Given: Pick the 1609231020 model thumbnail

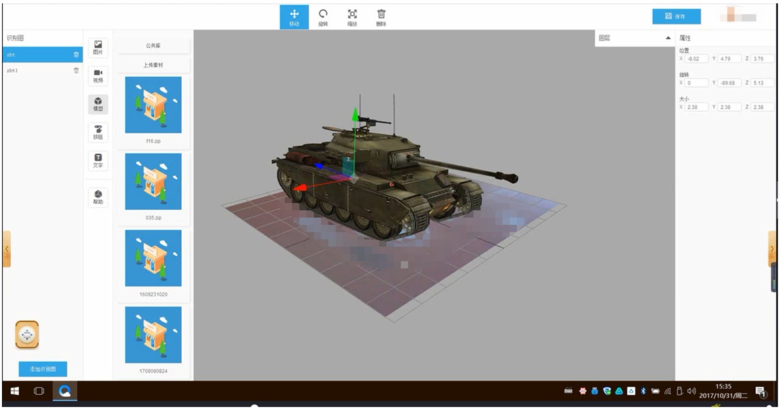Looking at the screenshot, I should tap(154, 258).
